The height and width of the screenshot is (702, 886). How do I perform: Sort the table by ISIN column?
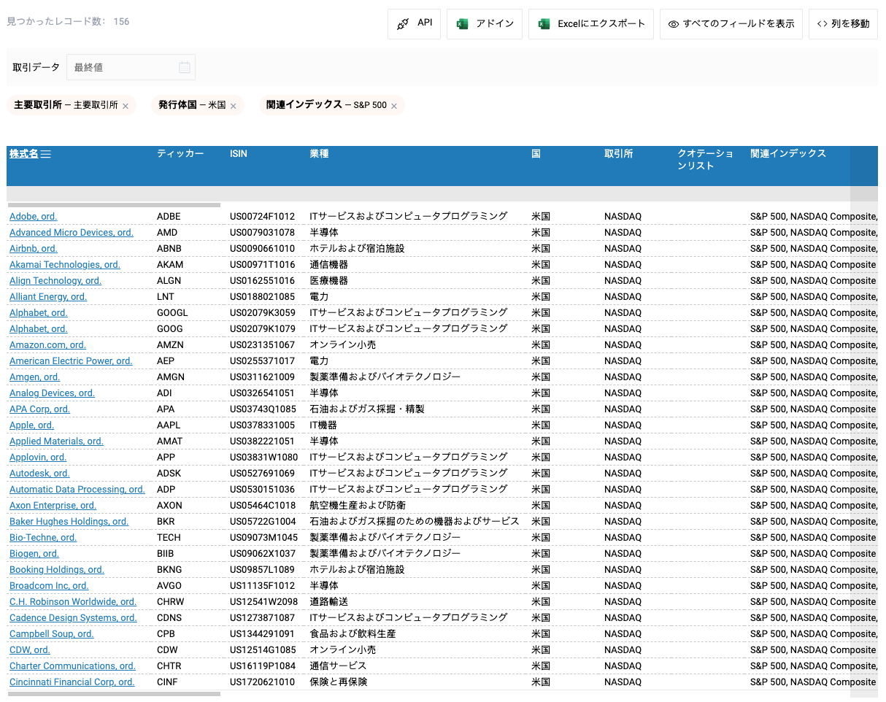click(239, 153)
